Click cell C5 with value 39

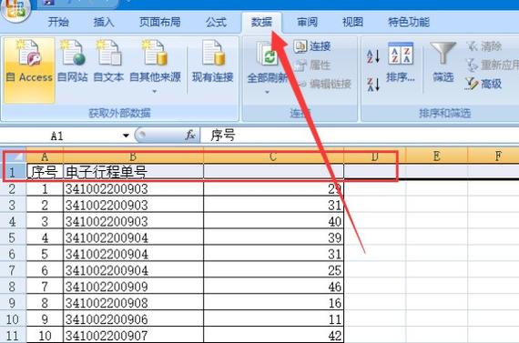(x=273, y=237)
